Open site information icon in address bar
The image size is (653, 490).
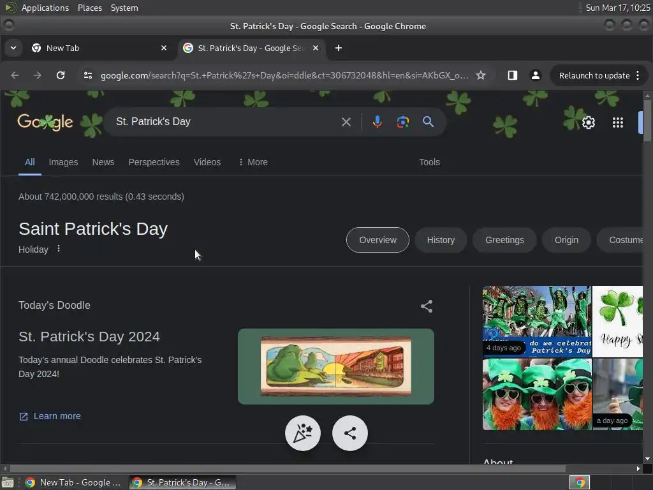pos(88,75)
